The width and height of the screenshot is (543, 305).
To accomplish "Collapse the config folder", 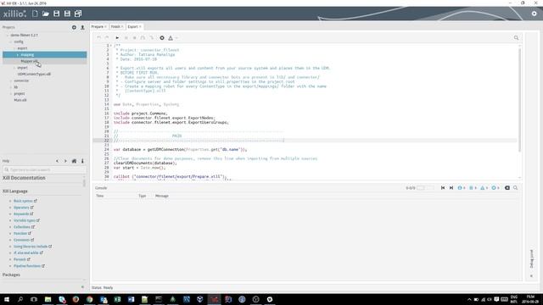I will [x=11, y=42].
